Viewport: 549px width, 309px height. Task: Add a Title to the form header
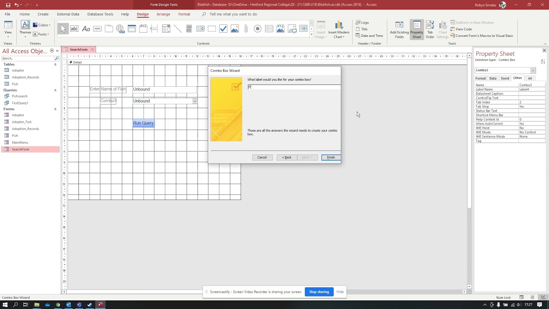pos(361,29)
